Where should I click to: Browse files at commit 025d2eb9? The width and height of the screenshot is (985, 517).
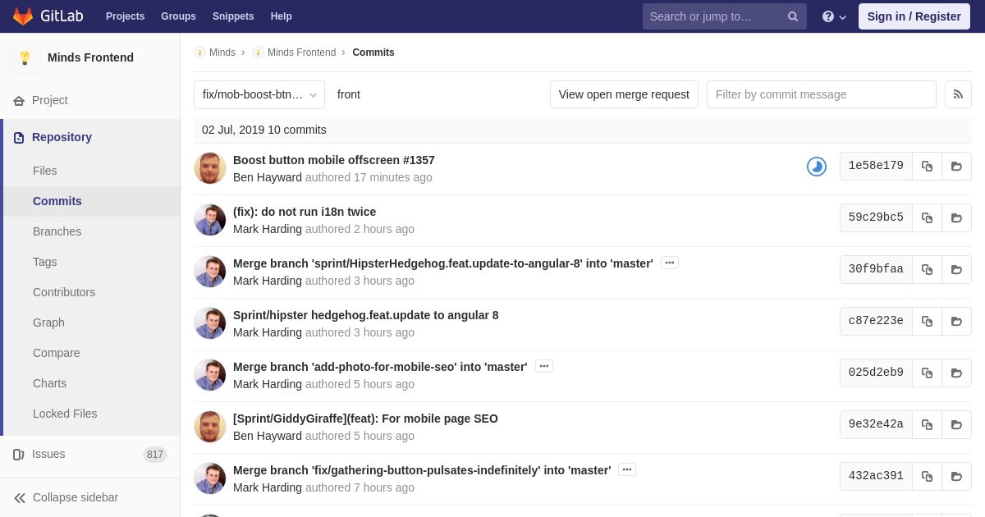[956, 373]
